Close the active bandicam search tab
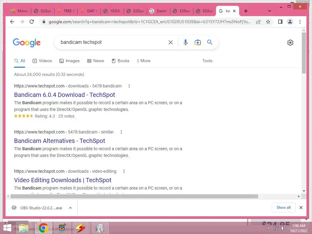 [234, 11]
